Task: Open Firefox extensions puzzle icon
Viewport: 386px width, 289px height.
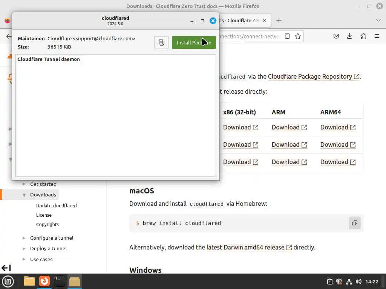Action: click(x=363, y=37)
